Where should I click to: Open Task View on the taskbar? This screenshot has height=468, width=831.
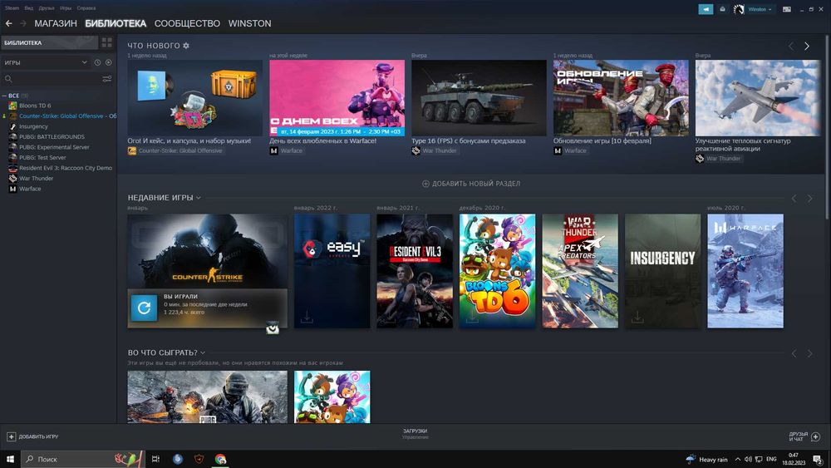point(155,459)
